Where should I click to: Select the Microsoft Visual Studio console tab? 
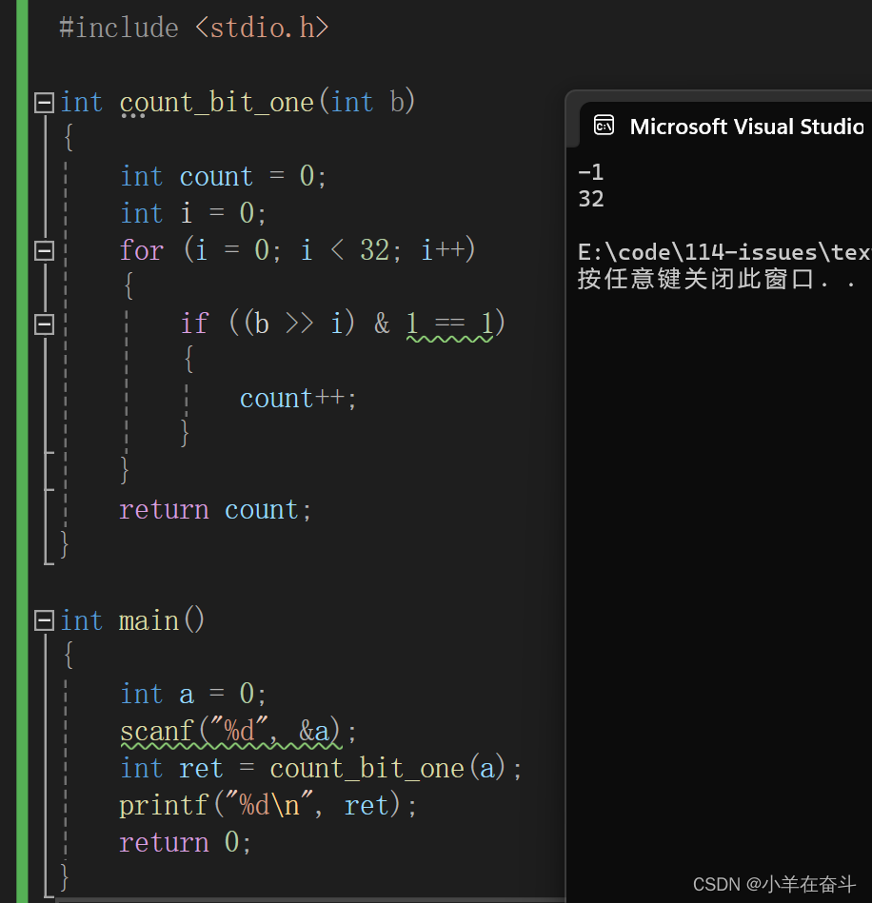(727, 126)
